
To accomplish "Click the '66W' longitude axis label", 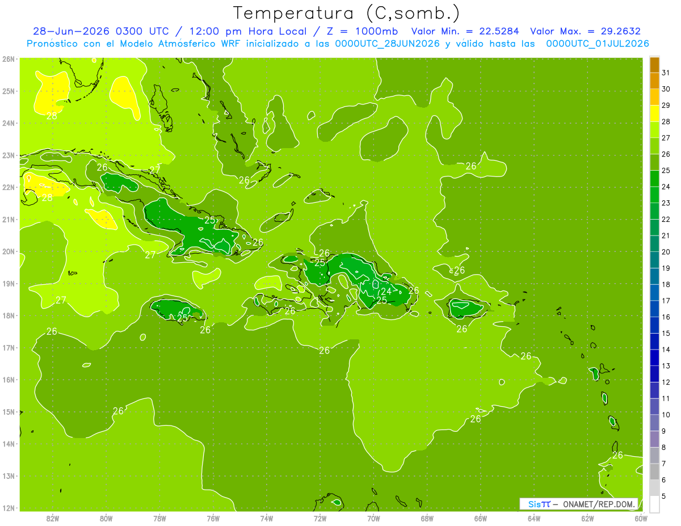I will pos(481,518).
